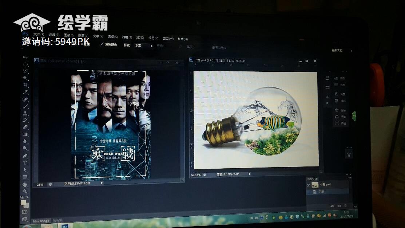This screenshot has width=405, height=228.
Task: Open the 文件(F) menu
Action: tap(39, 34)
